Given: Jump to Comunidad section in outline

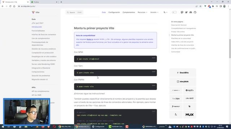Looking at the screenshot, I should coord(175,52).
